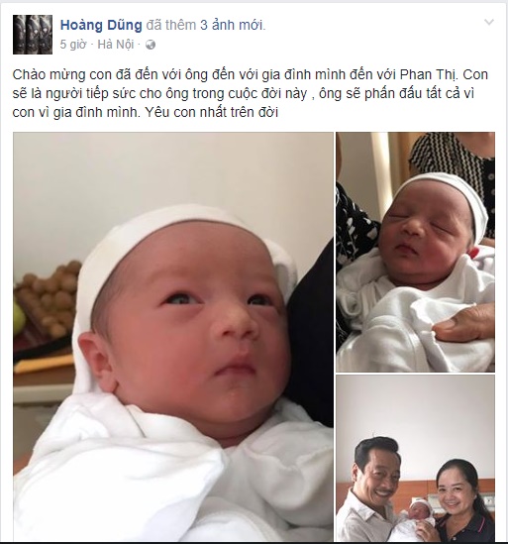The image size is (508, 544).
Task: Click the globe public privacy icon
Action: [151, 45]
